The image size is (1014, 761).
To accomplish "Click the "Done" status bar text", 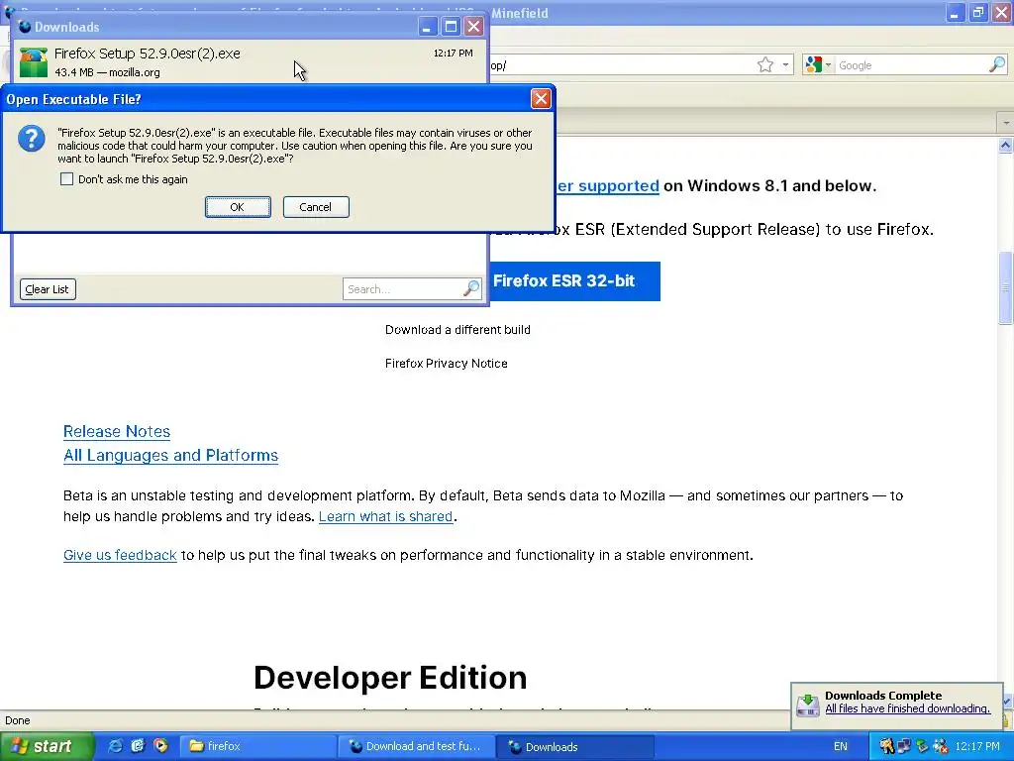I will (18, 720).
